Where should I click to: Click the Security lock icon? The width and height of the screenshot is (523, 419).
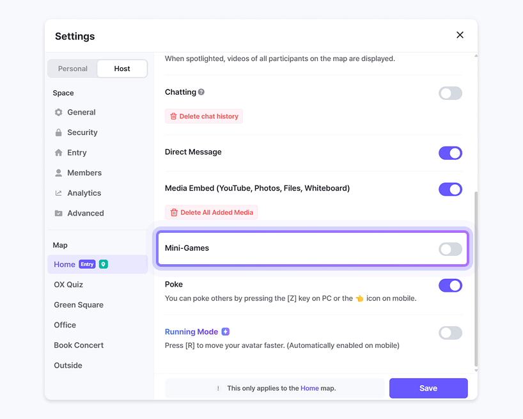59,132
